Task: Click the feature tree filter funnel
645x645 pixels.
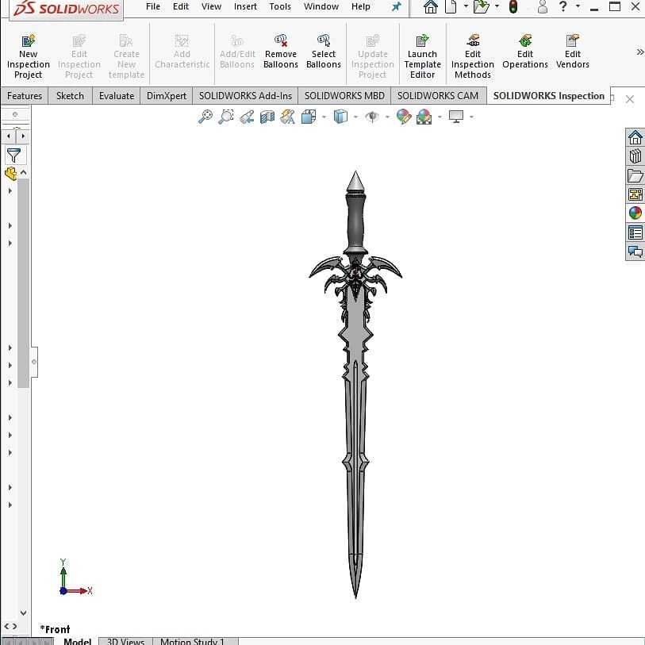Action: [x=13, y=155]
